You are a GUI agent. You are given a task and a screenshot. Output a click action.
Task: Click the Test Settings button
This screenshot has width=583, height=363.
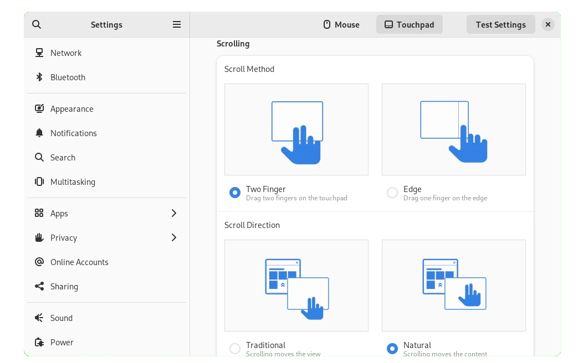click(x=500, y=25)
